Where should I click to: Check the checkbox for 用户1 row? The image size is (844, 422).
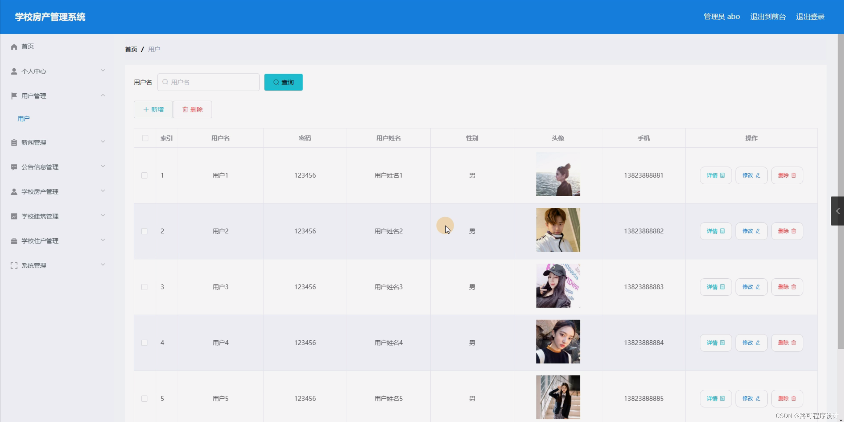pos(145,175)
